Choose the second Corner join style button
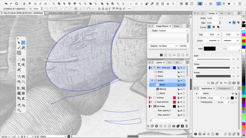 214,27
